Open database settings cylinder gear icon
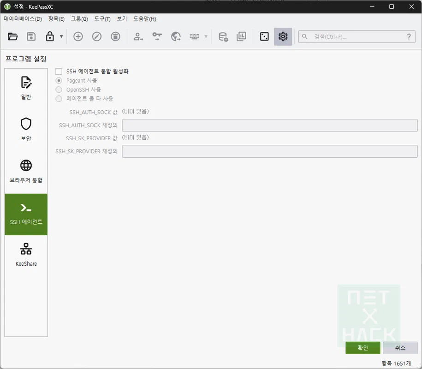 click(223, 36)
